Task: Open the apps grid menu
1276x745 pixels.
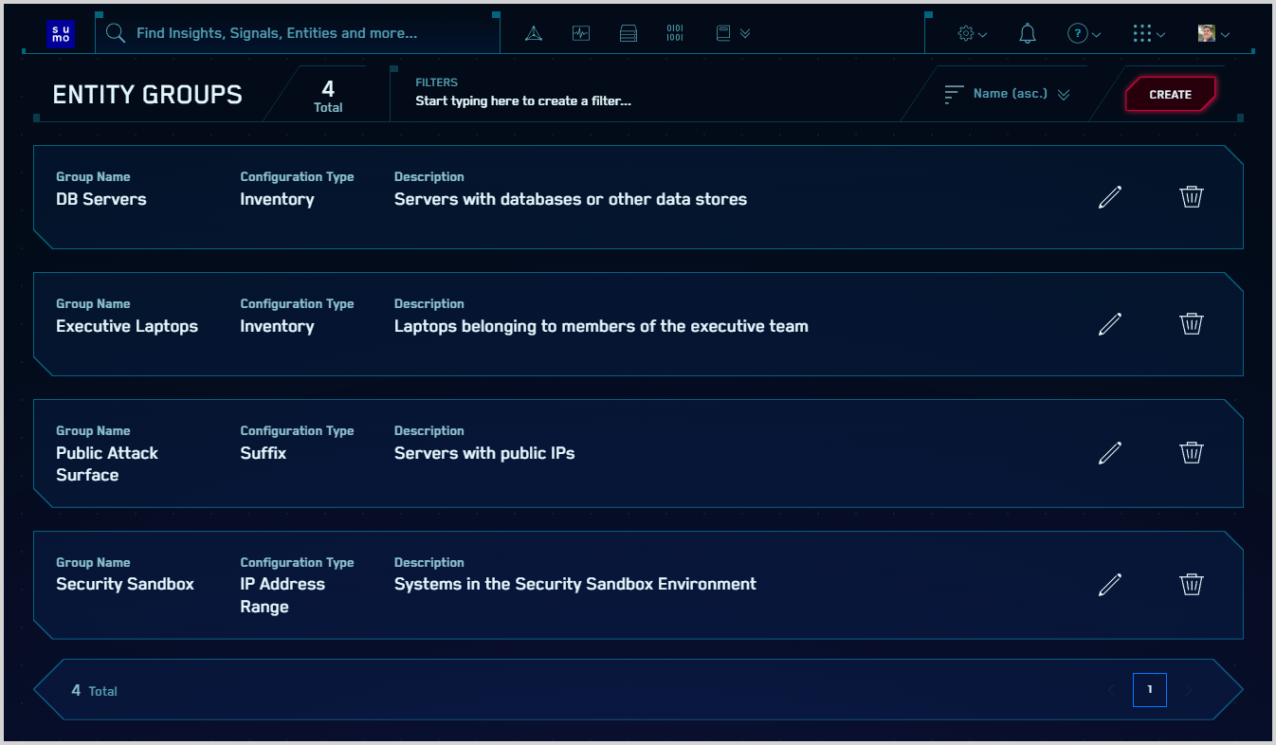Action: coord(1149,34)
